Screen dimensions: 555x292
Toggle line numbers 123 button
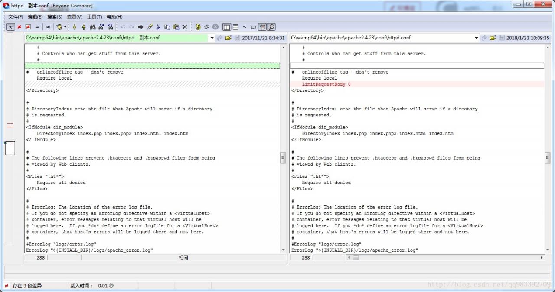(253, 27)
